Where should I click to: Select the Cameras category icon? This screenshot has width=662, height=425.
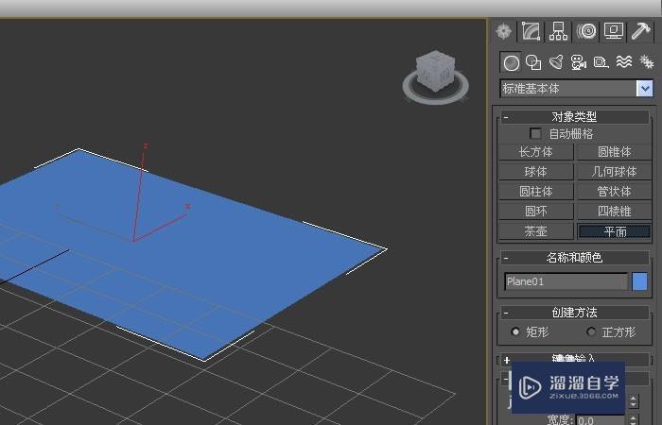click(579, 63)
